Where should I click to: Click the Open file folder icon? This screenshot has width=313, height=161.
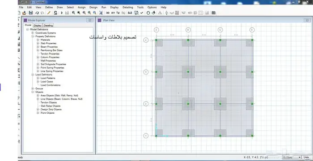click(24, 13)
